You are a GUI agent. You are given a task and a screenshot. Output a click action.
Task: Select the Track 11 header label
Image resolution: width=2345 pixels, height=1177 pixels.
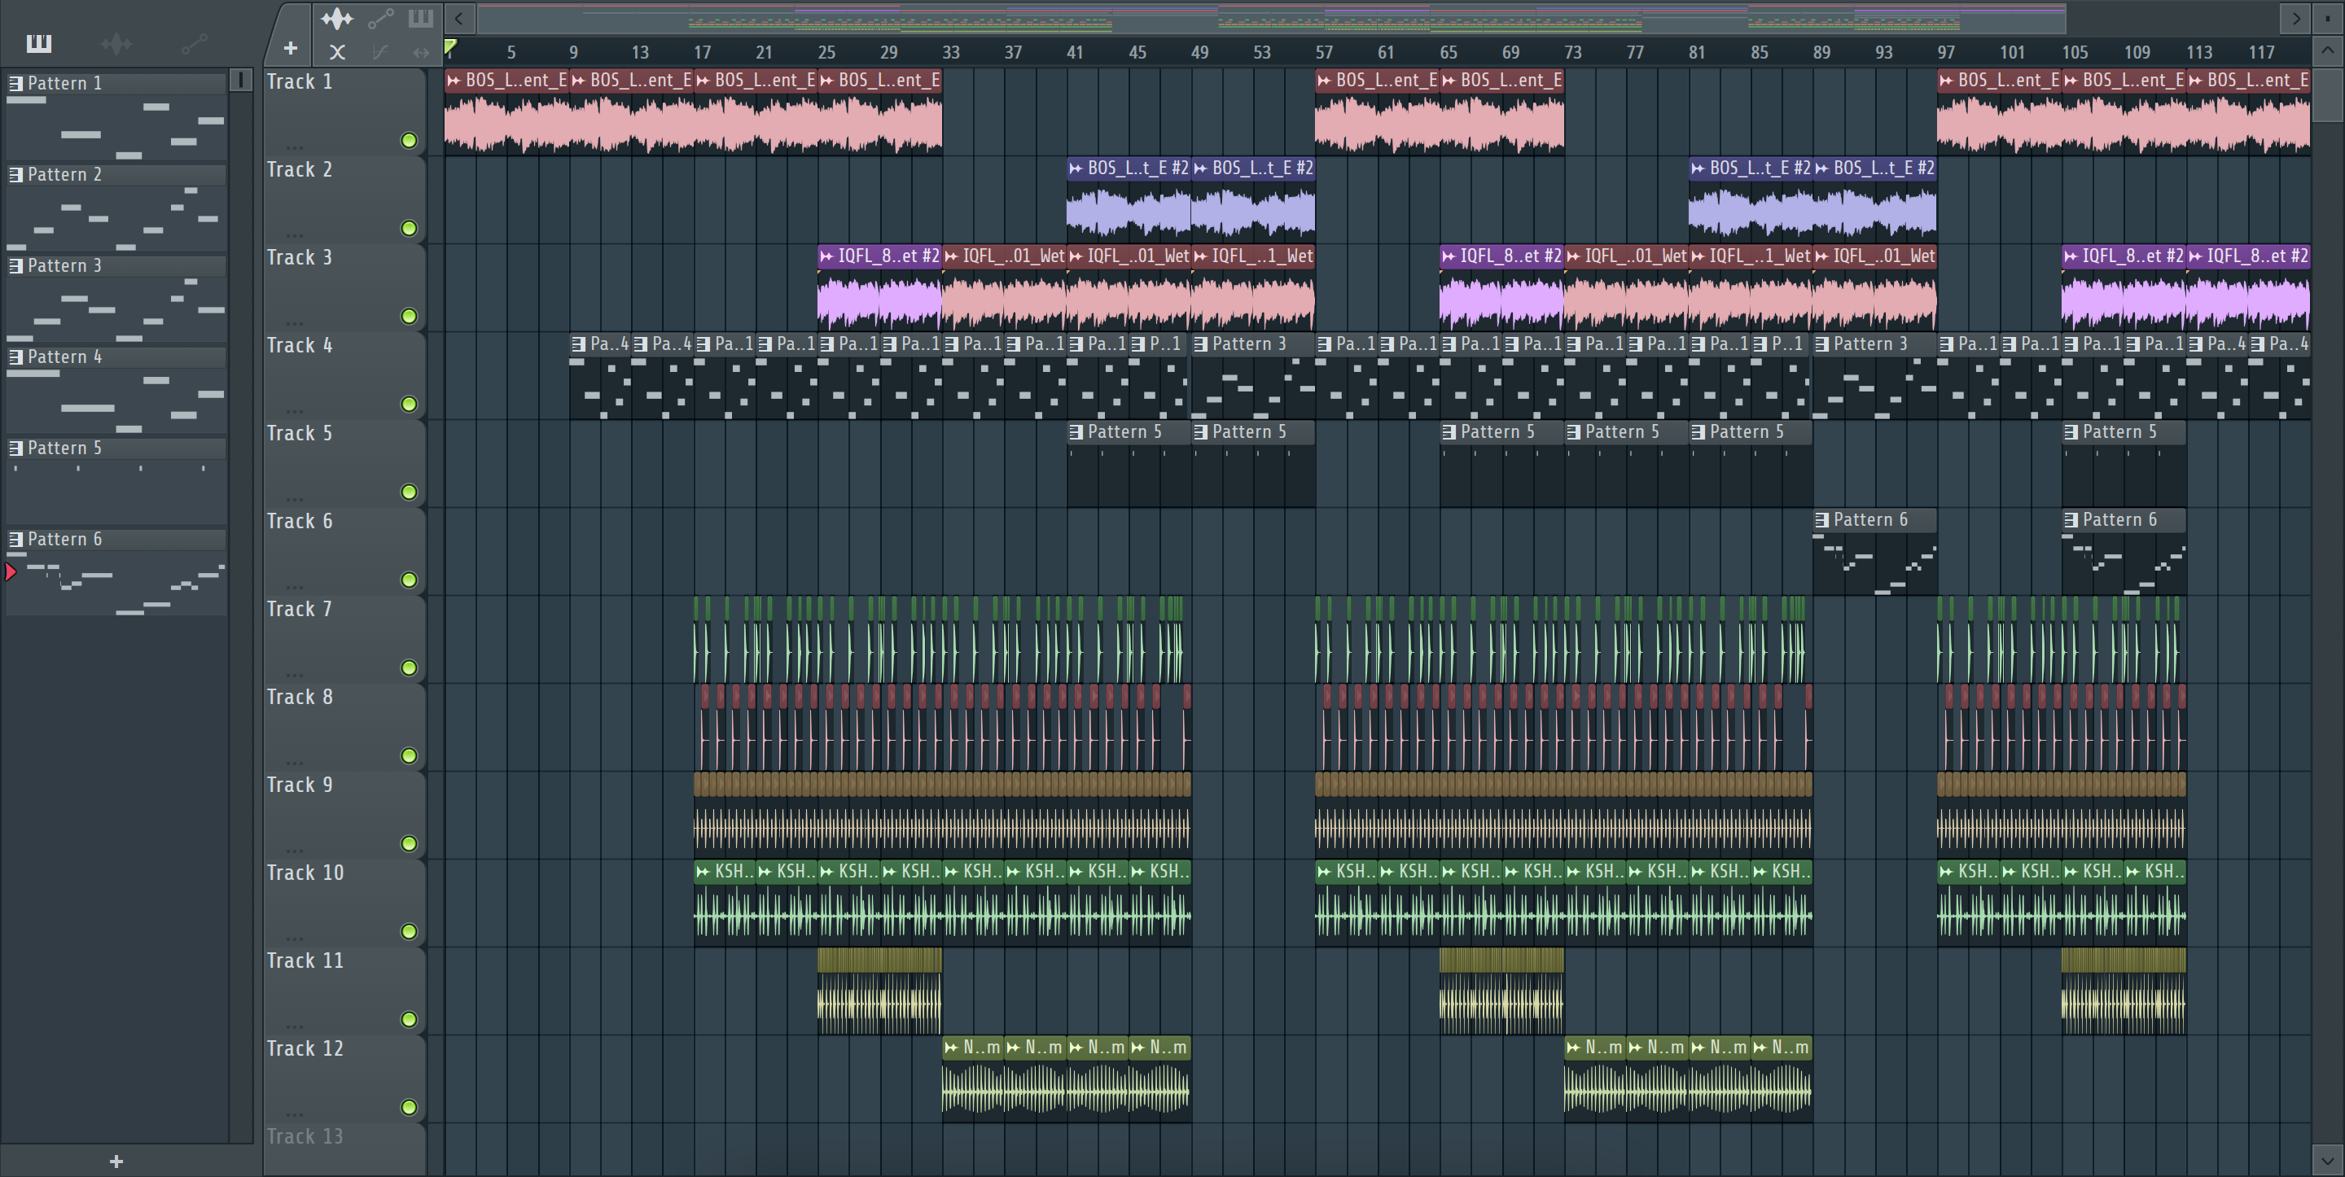click(305, 960)
